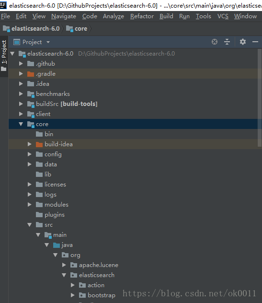The image size is (262, 303).
Task: Click the benchmarks module folder icon
Action: (31, 94)
